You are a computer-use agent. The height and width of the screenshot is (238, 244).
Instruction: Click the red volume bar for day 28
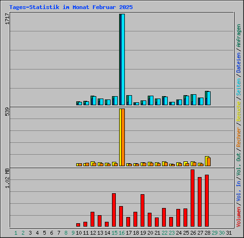(x=207, y=201)
